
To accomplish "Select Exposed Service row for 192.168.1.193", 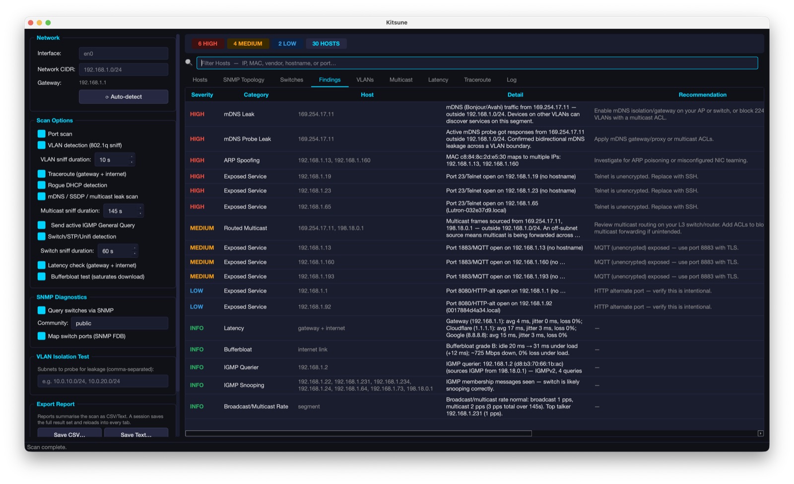I will 474,277.
